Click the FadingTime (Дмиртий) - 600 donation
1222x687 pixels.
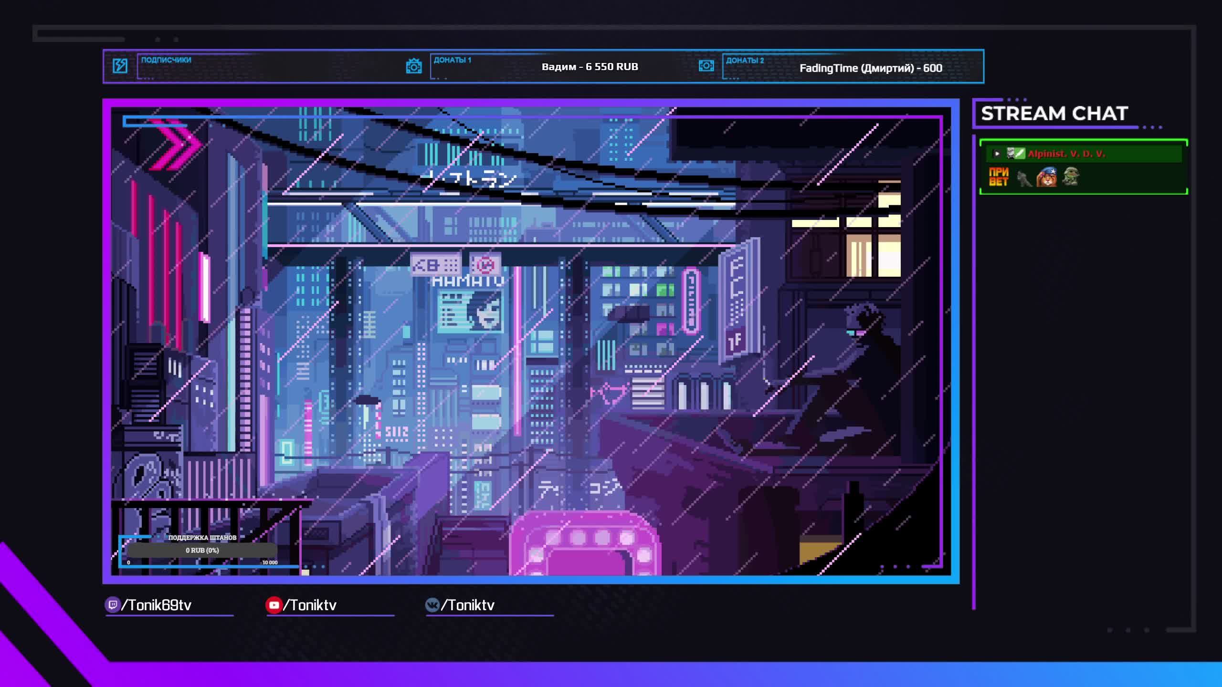(x=870, y=68)
